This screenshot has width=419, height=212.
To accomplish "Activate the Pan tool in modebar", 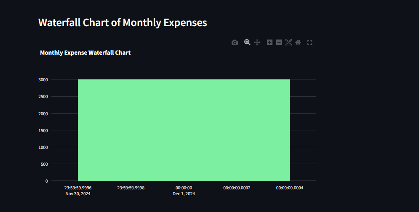I will (257, 42).
